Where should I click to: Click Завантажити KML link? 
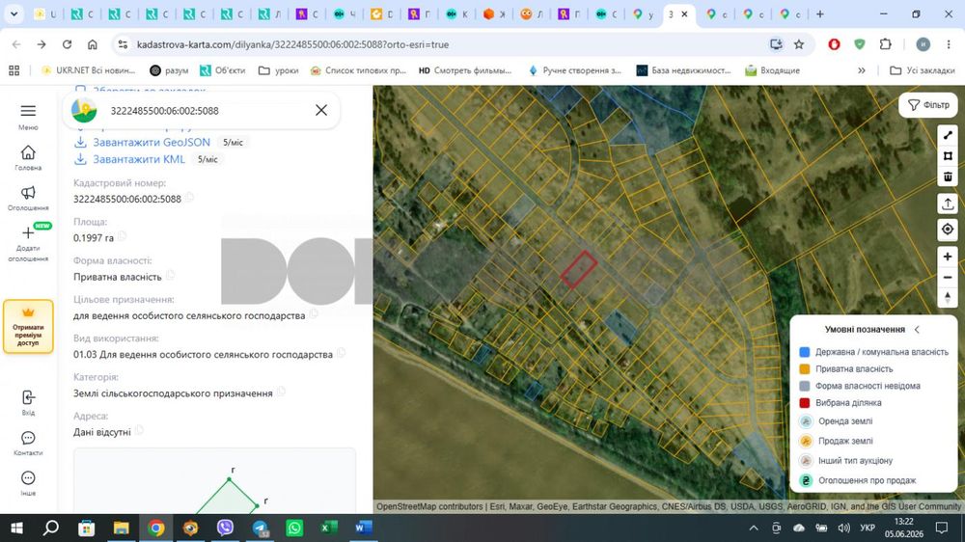139,159
